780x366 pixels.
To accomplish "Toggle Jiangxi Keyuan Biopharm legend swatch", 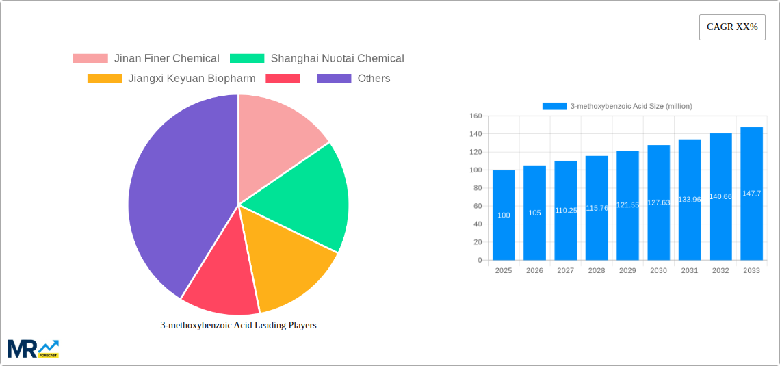I will [x=105, y=79].
